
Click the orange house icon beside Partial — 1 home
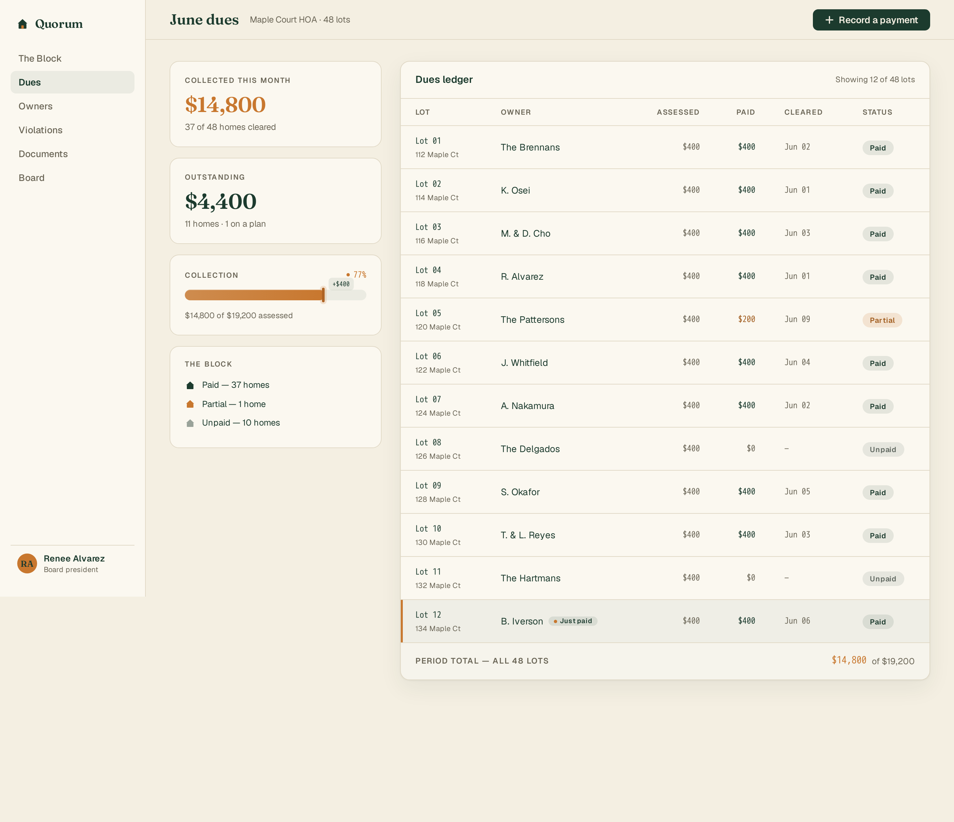190,404
